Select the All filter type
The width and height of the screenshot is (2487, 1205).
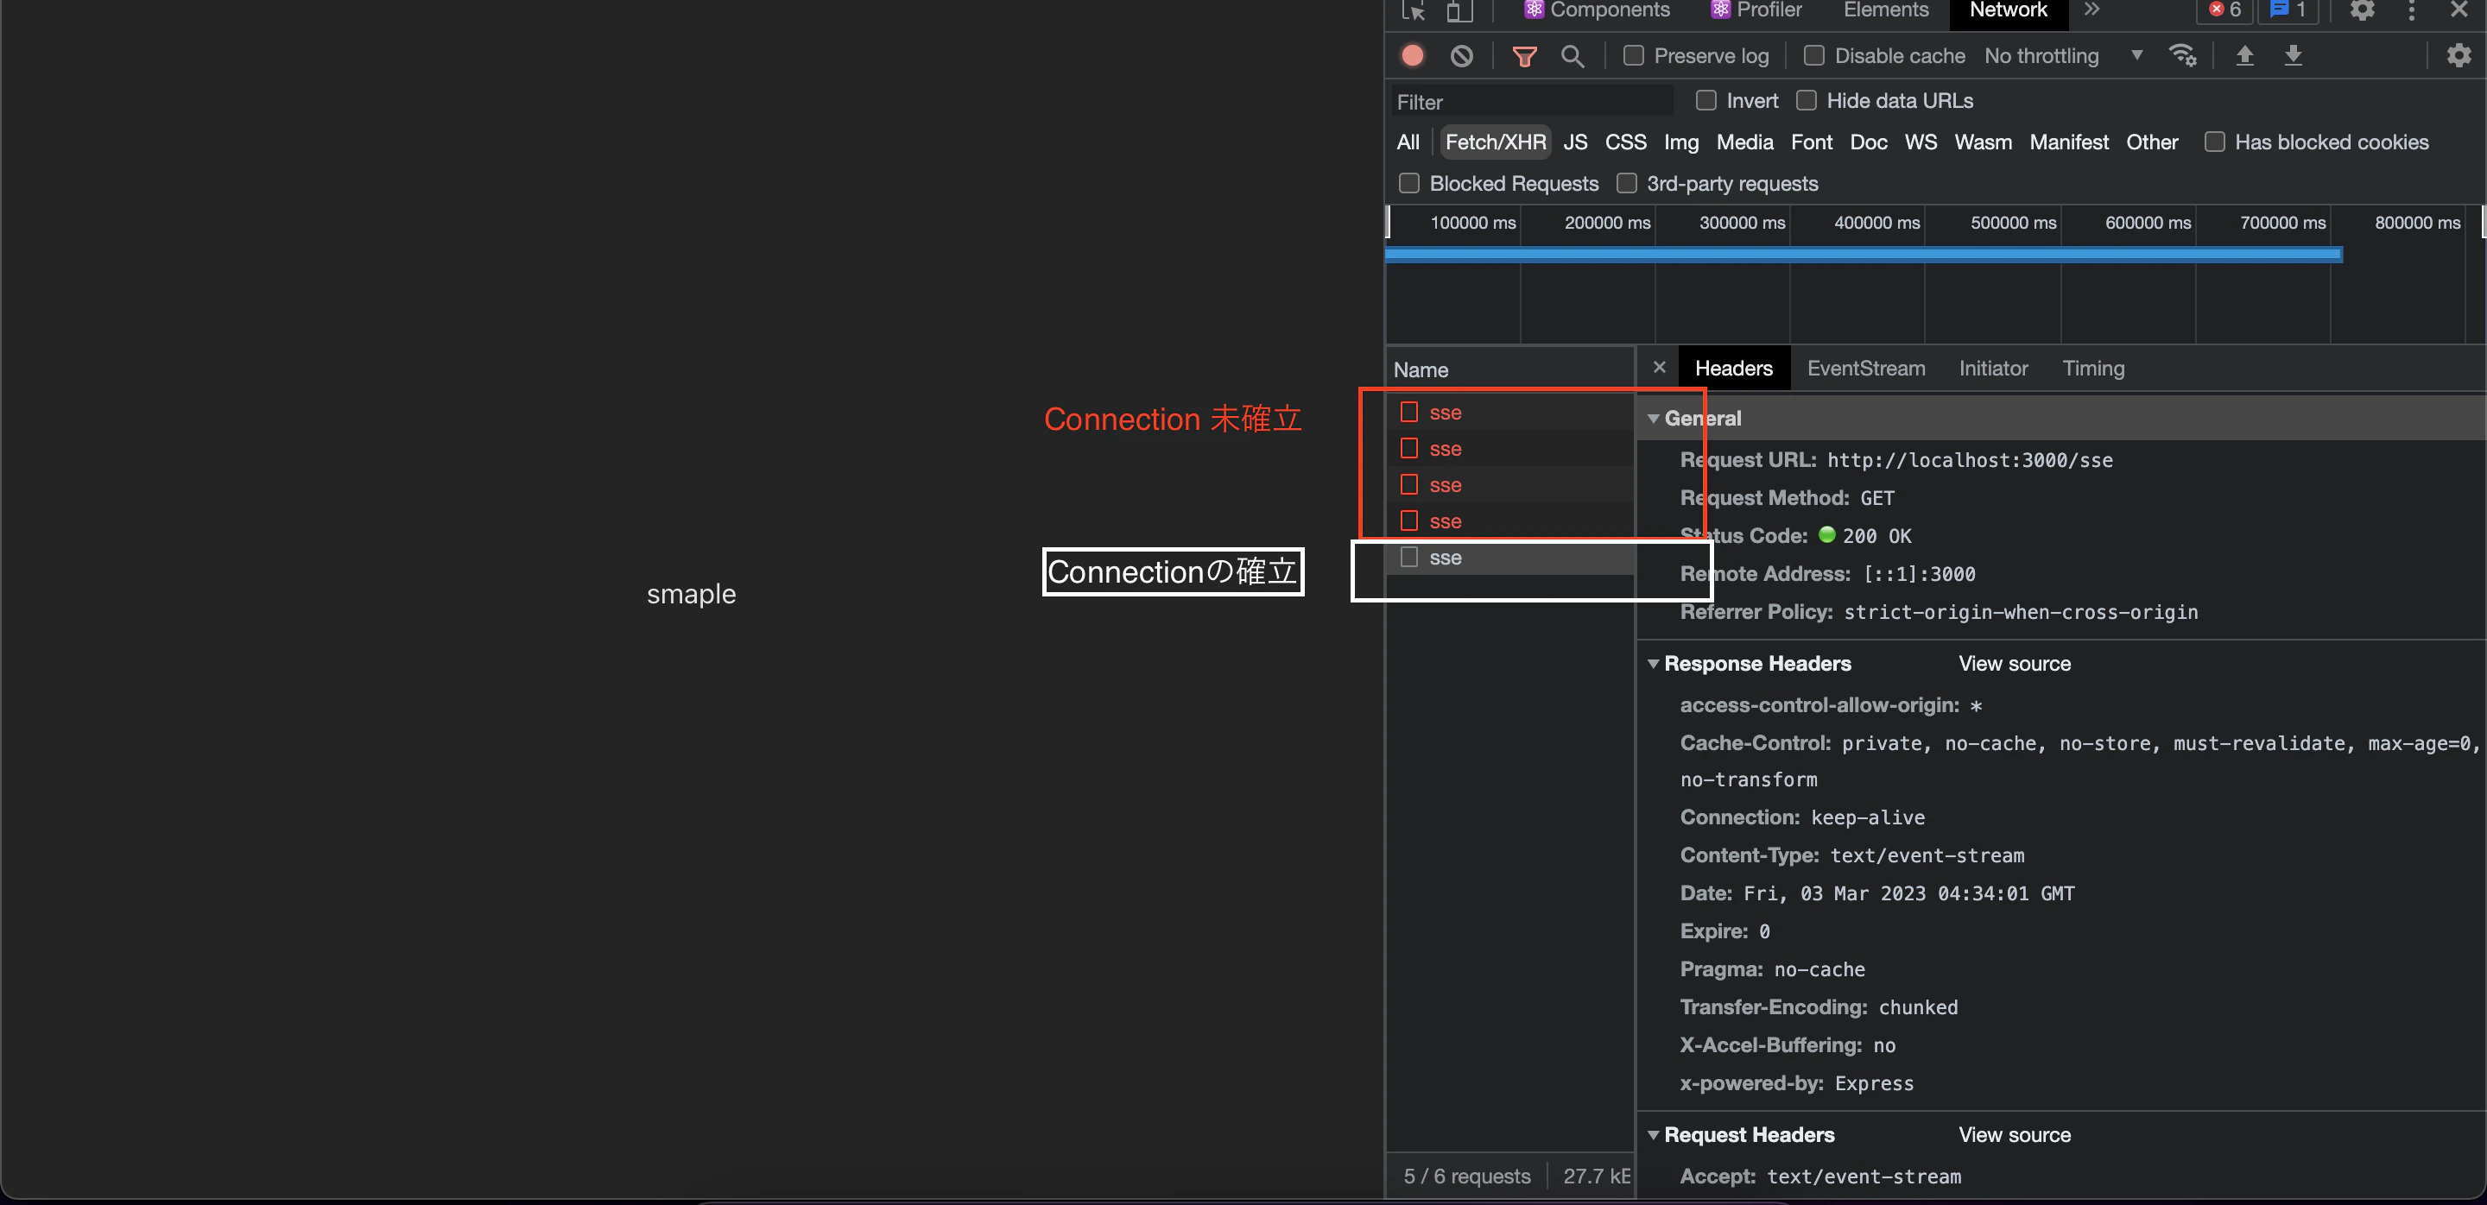(1408, 142)
